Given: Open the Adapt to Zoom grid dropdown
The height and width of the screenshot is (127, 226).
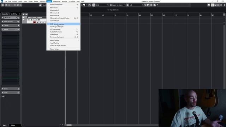Looking at the screenshot, I should pos(117,5).
